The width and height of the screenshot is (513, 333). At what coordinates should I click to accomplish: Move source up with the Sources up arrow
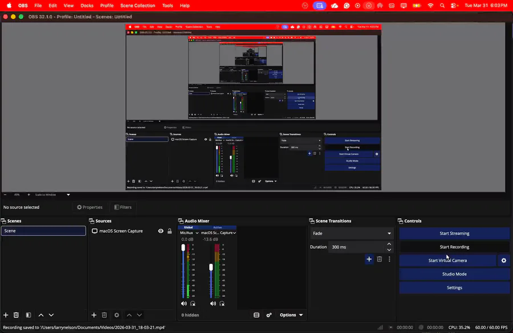pyautogui.click(x=129, y=315)
